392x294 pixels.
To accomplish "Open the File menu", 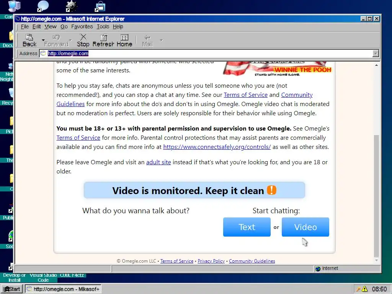I will pos(25,26).
